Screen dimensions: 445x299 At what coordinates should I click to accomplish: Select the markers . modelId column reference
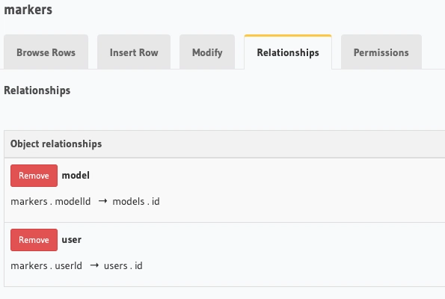pos(51,201)
